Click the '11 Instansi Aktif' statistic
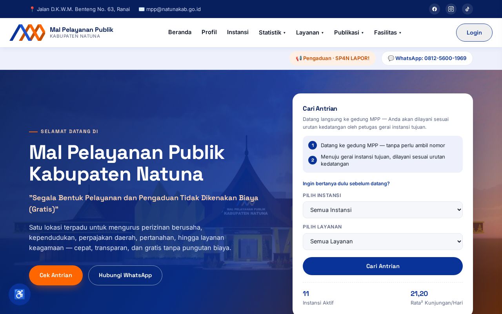The height and width of the screenshot is (314, 502). pyautogui.click(x=318, y=298)
